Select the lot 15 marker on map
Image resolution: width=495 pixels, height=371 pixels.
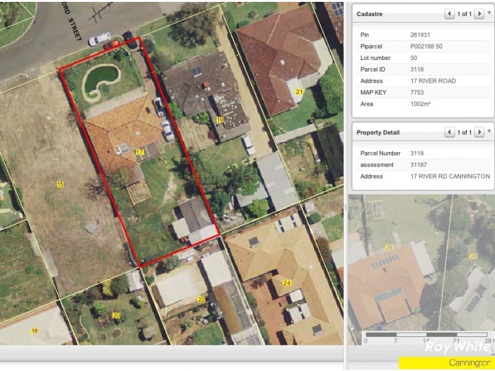[60, 184]
